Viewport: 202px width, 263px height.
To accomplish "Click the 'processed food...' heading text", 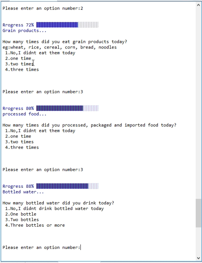I will [24, 114].
